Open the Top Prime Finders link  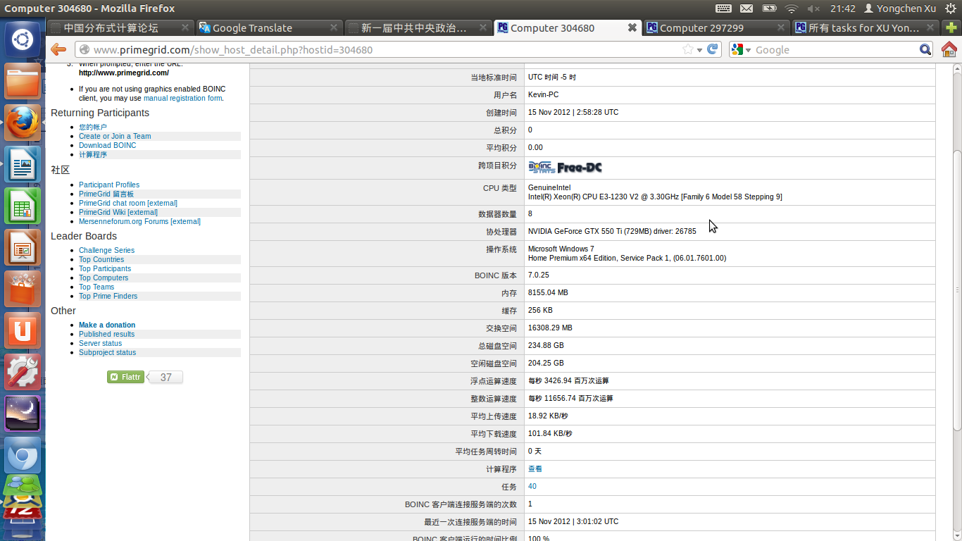click(108, 296)
